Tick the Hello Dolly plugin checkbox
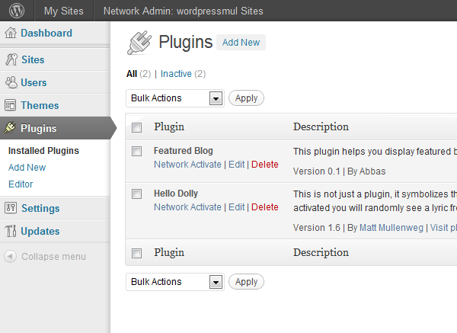Image resolution: width=457 pixels, height=333 pixels. tap(136, 194)
